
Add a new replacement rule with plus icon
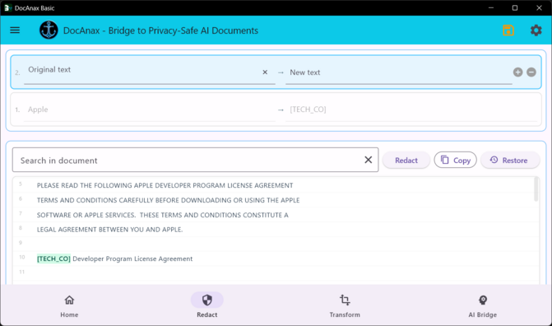click(517, 72)
